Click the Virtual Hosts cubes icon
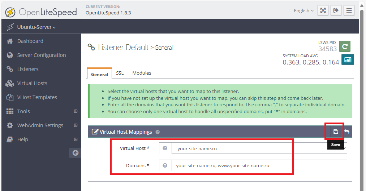Screen dimensions: 366x191 9,83
